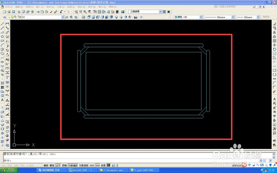Viewport: 277px width, 173px height.
Task: Click the camera create icon
Action: (x=135, y=17)
